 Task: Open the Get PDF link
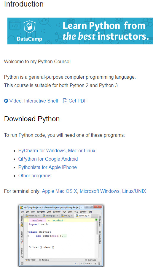[x=78, y=101]
